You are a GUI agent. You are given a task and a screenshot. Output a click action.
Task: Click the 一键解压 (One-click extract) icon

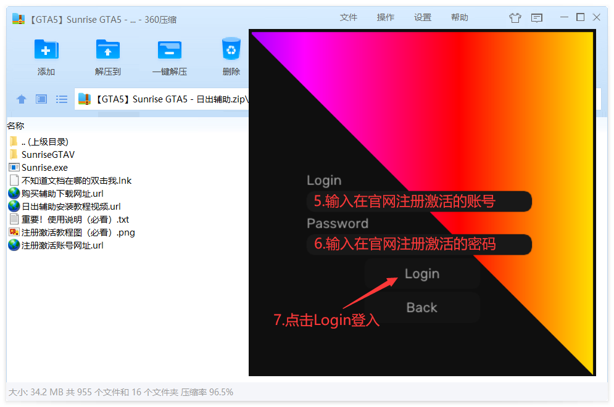pyautogui.click(x=169, y=55)
